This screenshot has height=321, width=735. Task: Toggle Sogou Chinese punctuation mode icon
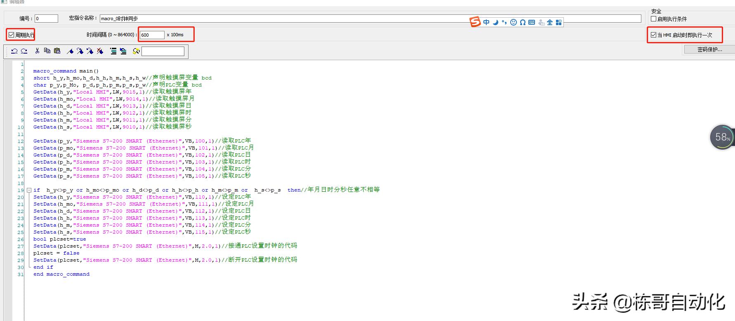(504, 22)
